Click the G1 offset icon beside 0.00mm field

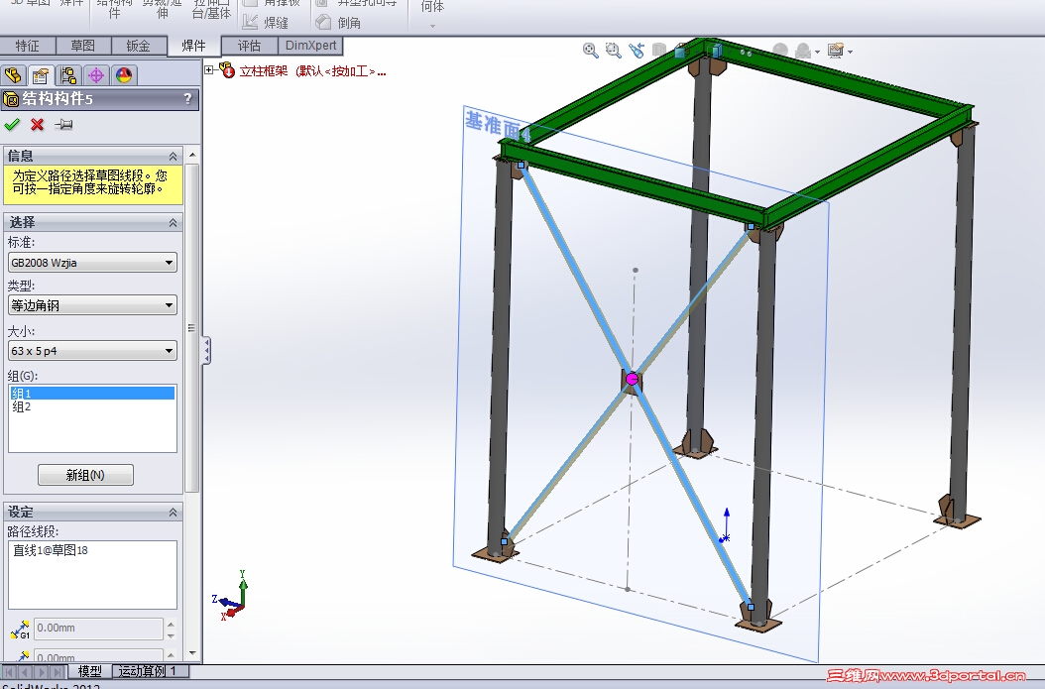coord(20,630)
